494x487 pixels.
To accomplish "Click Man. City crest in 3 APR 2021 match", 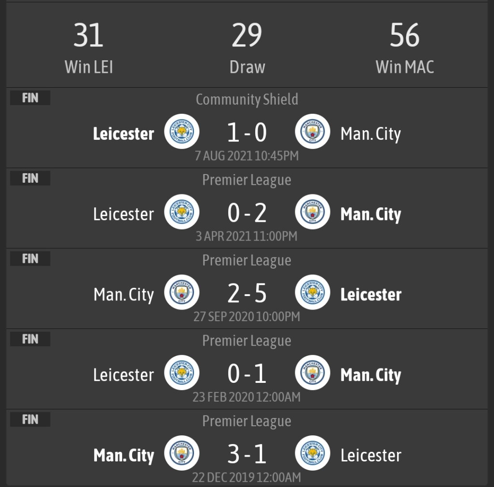I will point(313,212).
